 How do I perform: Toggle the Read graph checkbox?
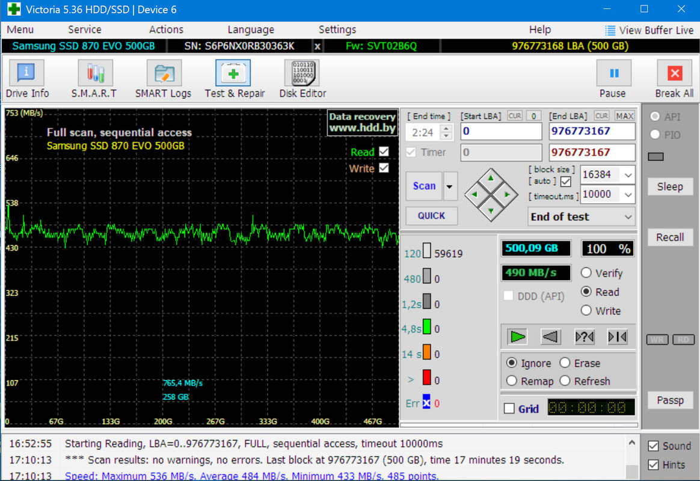384,152
